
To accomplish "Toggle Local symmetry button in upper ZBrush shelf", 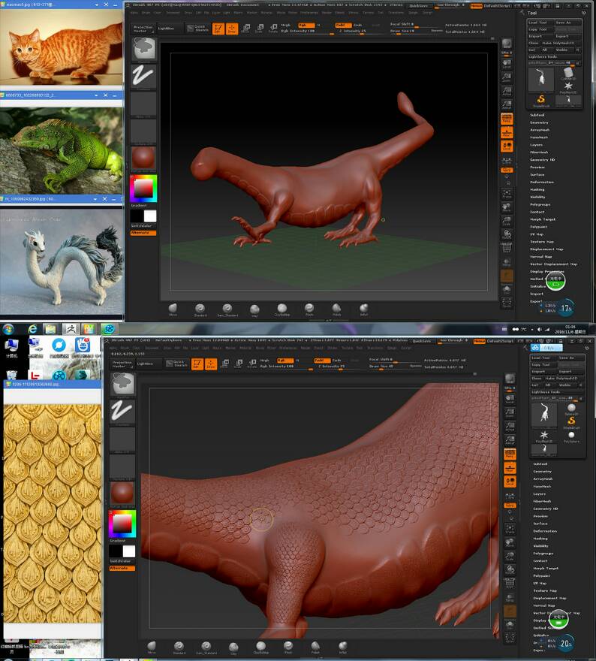I will pyautogui.click(x=507, y=146).
